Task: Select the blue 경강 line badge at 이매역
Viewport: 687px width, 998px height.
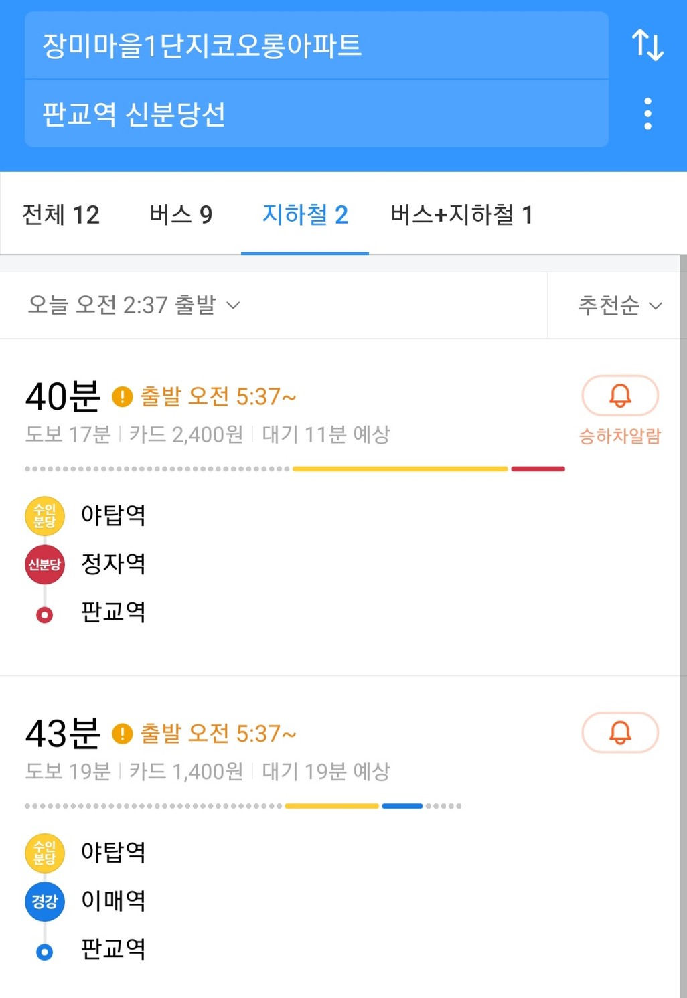Action: coord(45,902)
